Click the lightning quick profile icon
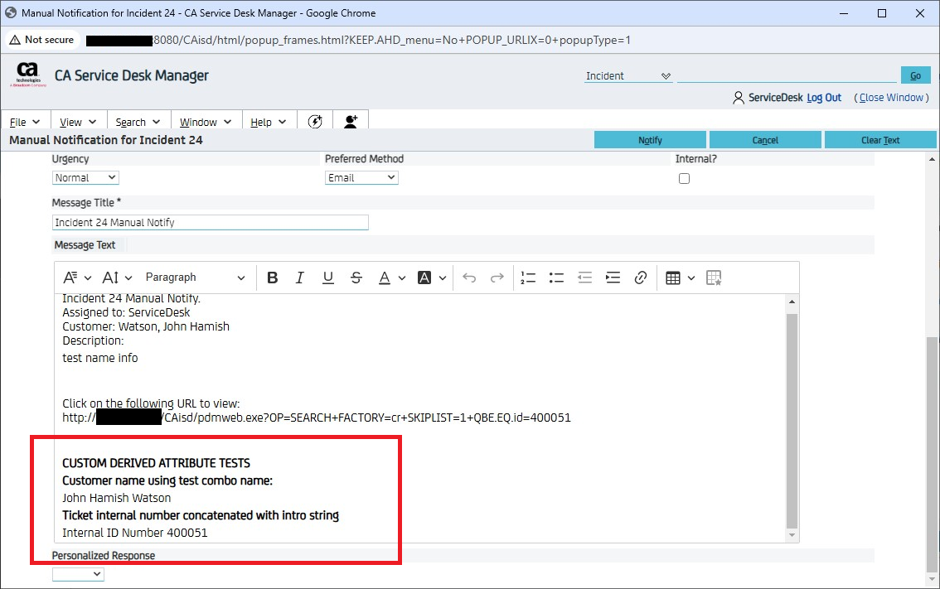The height and width of the screenshot is (589, 940). [x=315, y=122]
